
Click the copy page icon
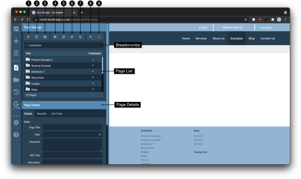[x=64, y=37]
